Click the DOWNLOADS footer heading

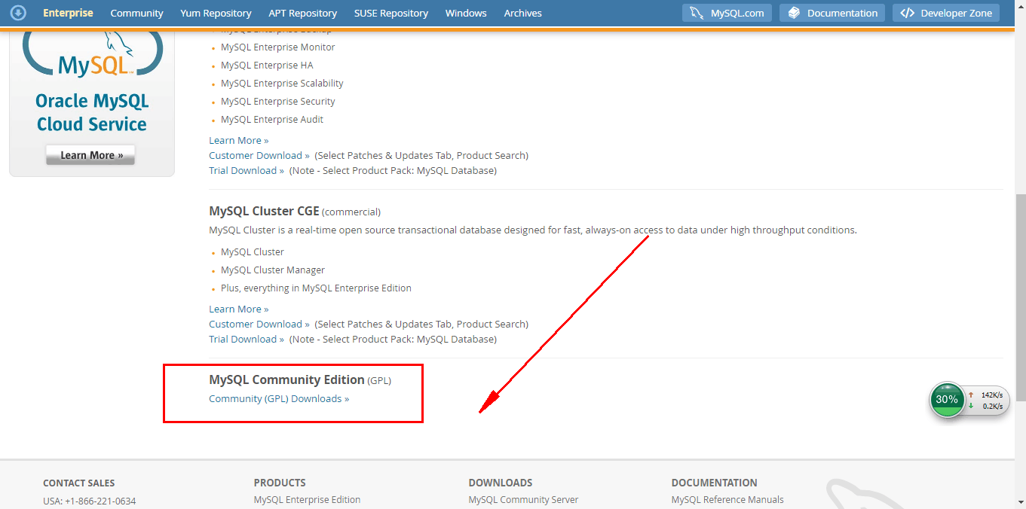(x=501, y=483)
